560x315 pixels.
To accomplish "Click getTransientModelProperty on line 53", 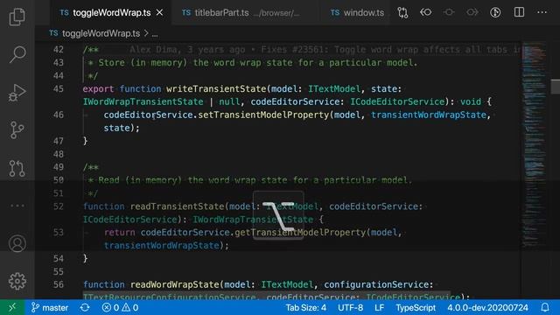I will click(300, 232).
